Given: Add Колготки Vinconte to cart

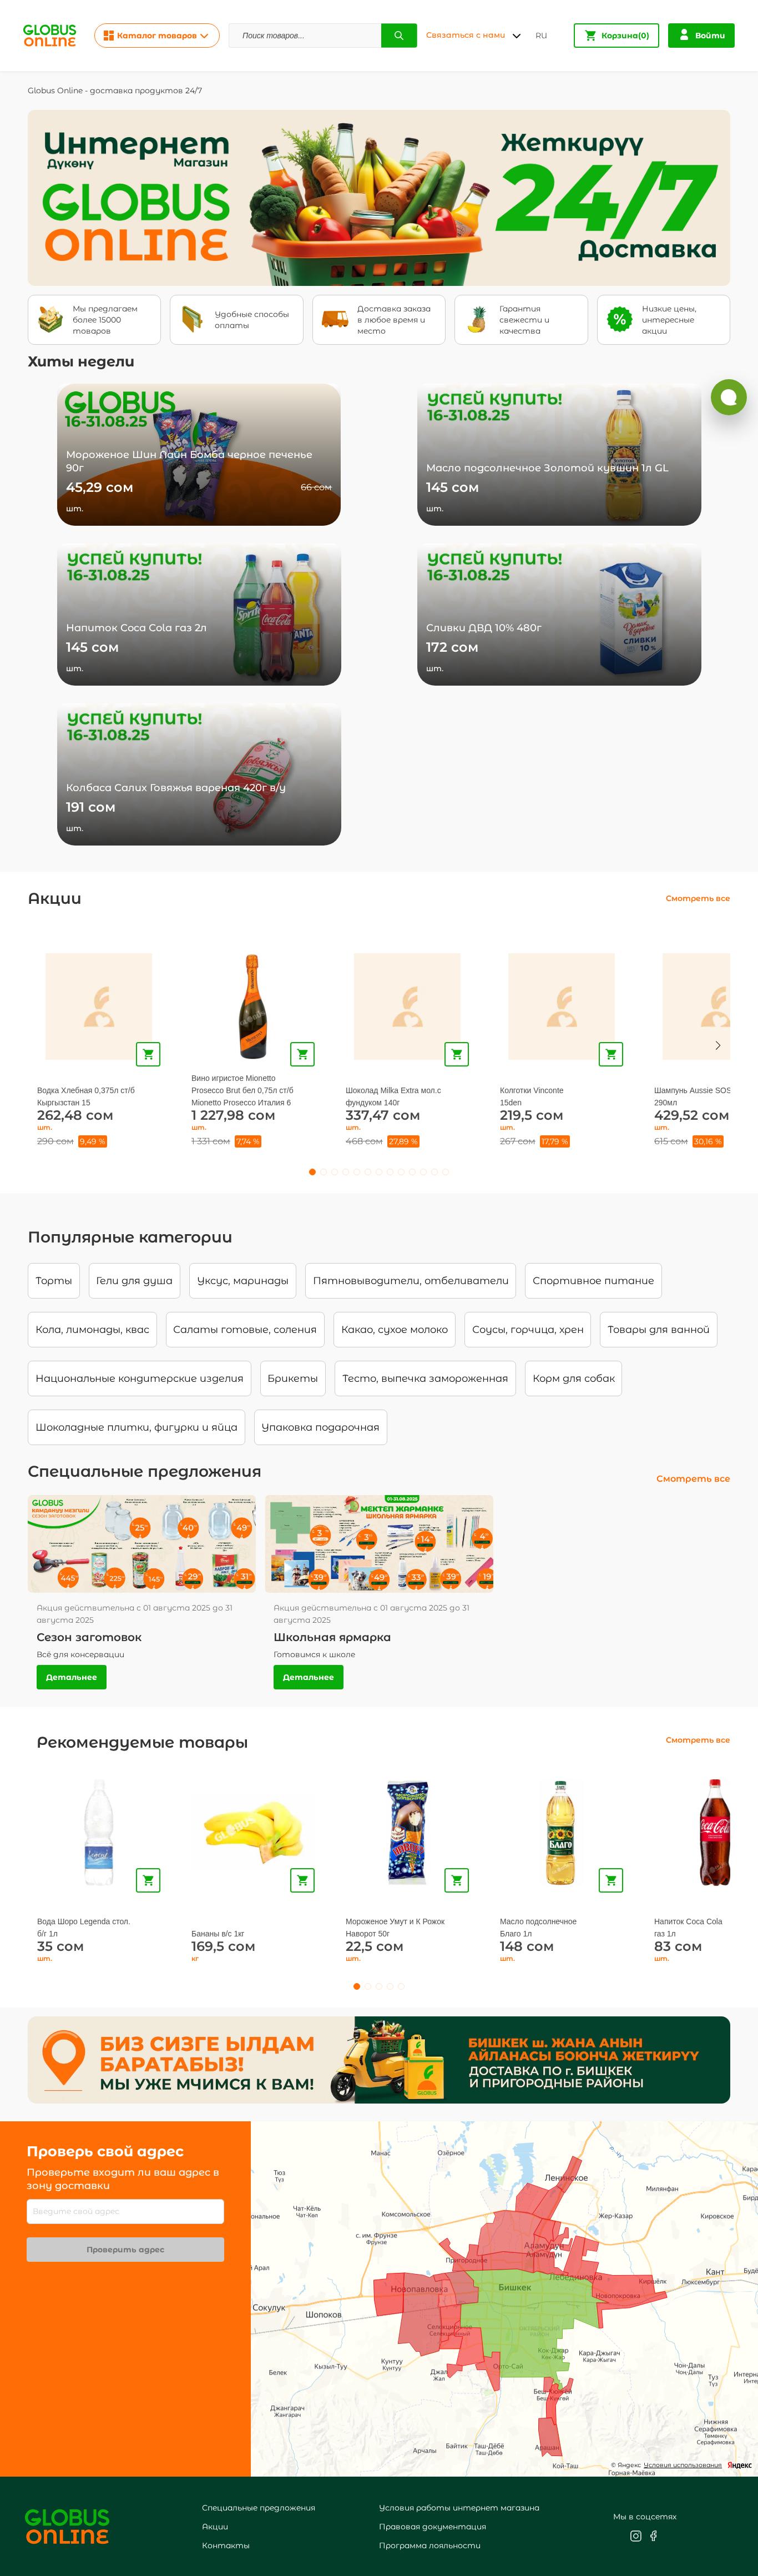Looking at the screenshot, I should (x=610, y=1053).
